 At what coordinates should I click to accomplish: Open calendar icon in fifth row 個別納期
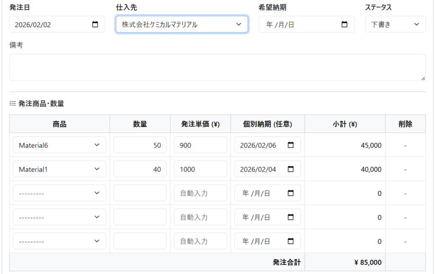291,241
